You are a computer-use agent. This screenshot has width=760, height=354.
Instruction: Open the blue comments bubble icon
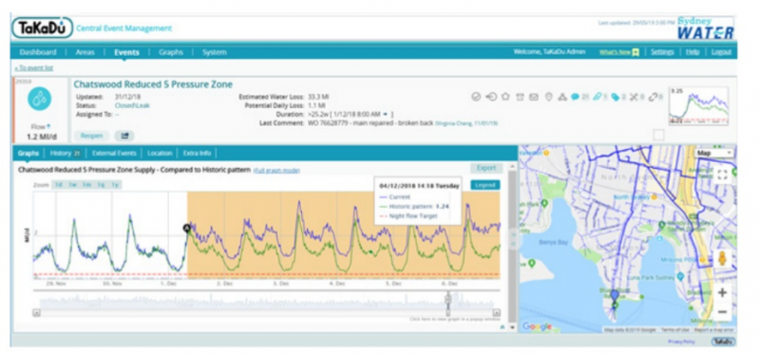click(575, 97)
